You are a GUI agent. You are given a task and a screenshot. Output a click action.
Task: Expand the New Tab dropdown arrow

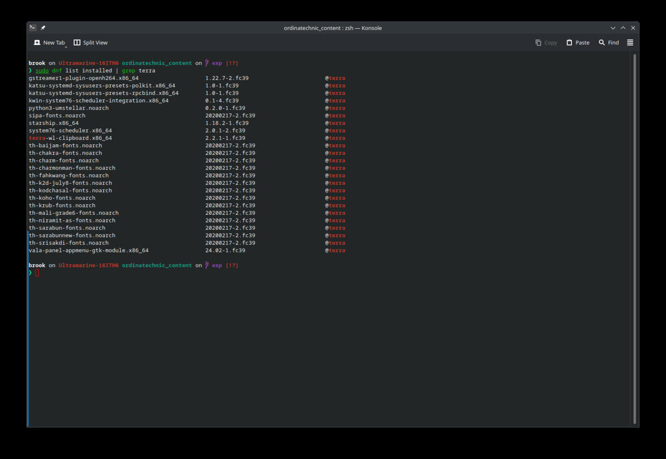click(66, 47)
